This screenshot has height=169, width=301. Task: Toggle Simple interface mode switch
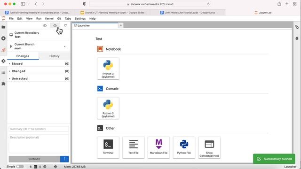tap(20, 167)
